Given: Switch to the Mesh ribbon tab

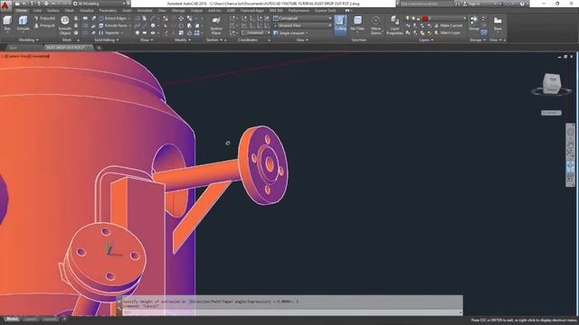Looking at the screenshot, I should [x=70, y=11].
